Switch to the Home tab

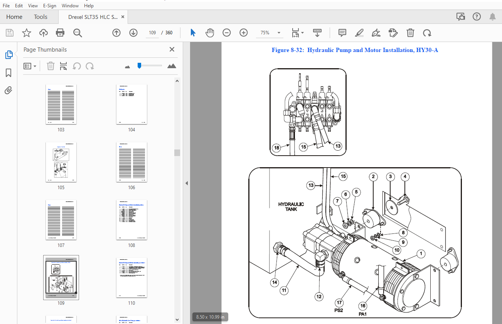[x=14, y=17]
